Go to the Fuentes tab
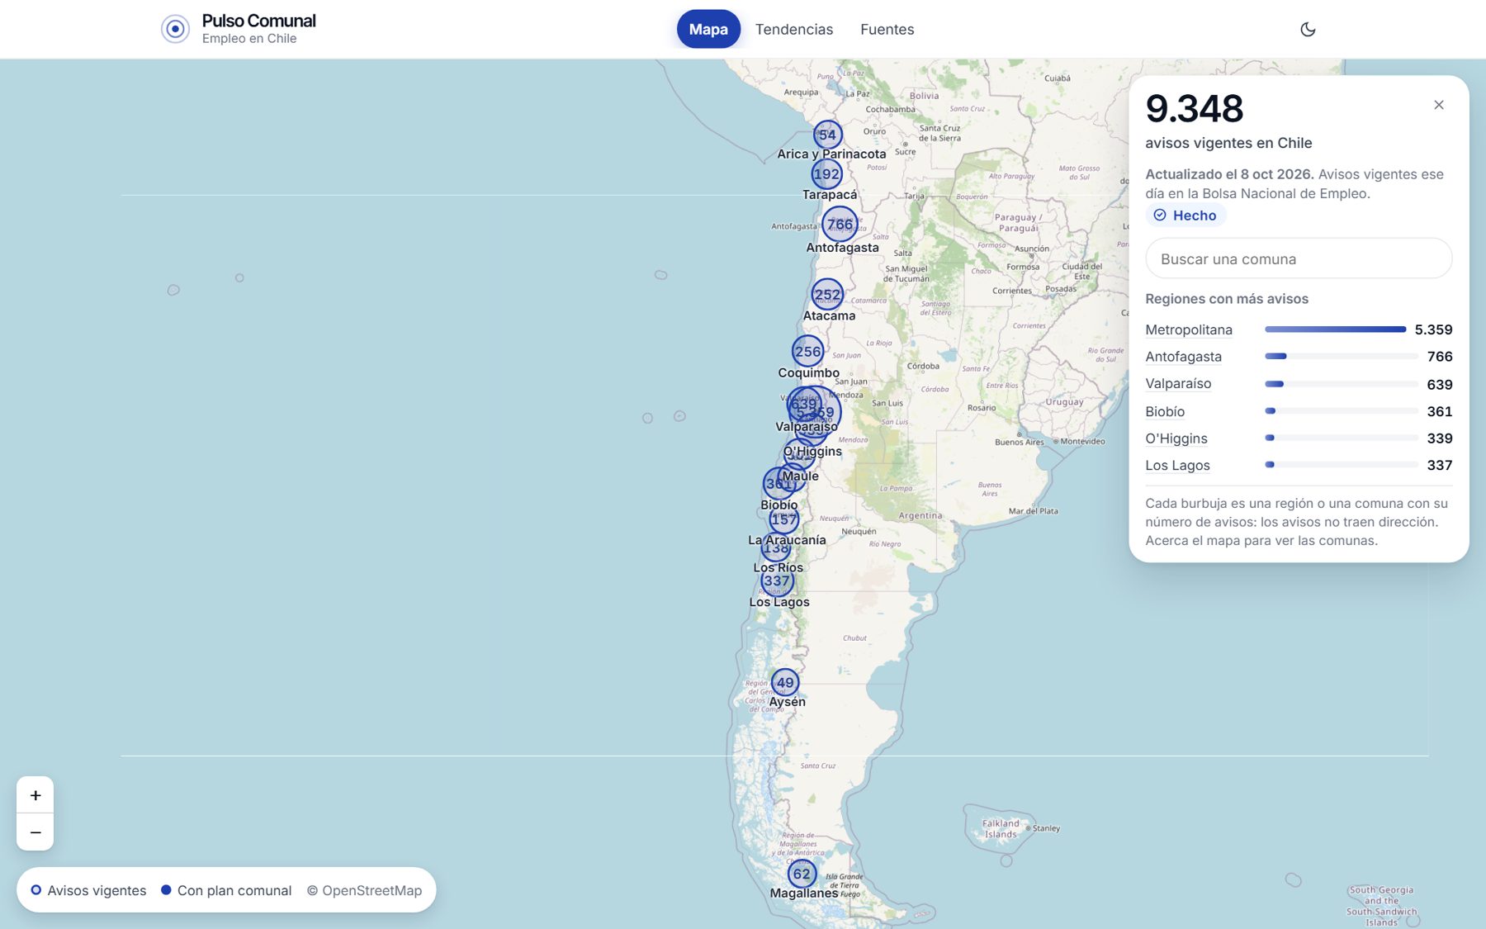The image size is (1486, 929). pyautogui.click(x=887, y=29)
